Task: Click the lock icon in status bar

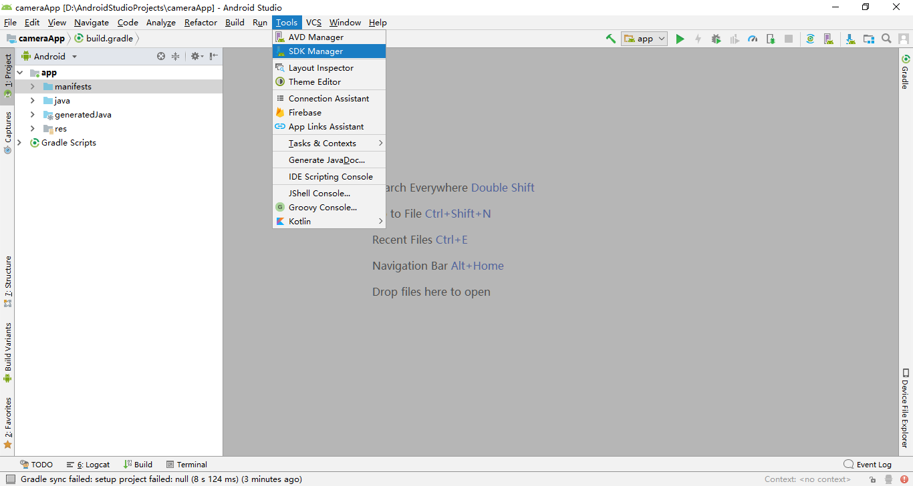Action: tap(873, 479)
